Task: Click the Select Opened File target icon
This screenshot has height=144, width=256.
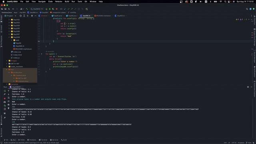Action: pos(20,16)
